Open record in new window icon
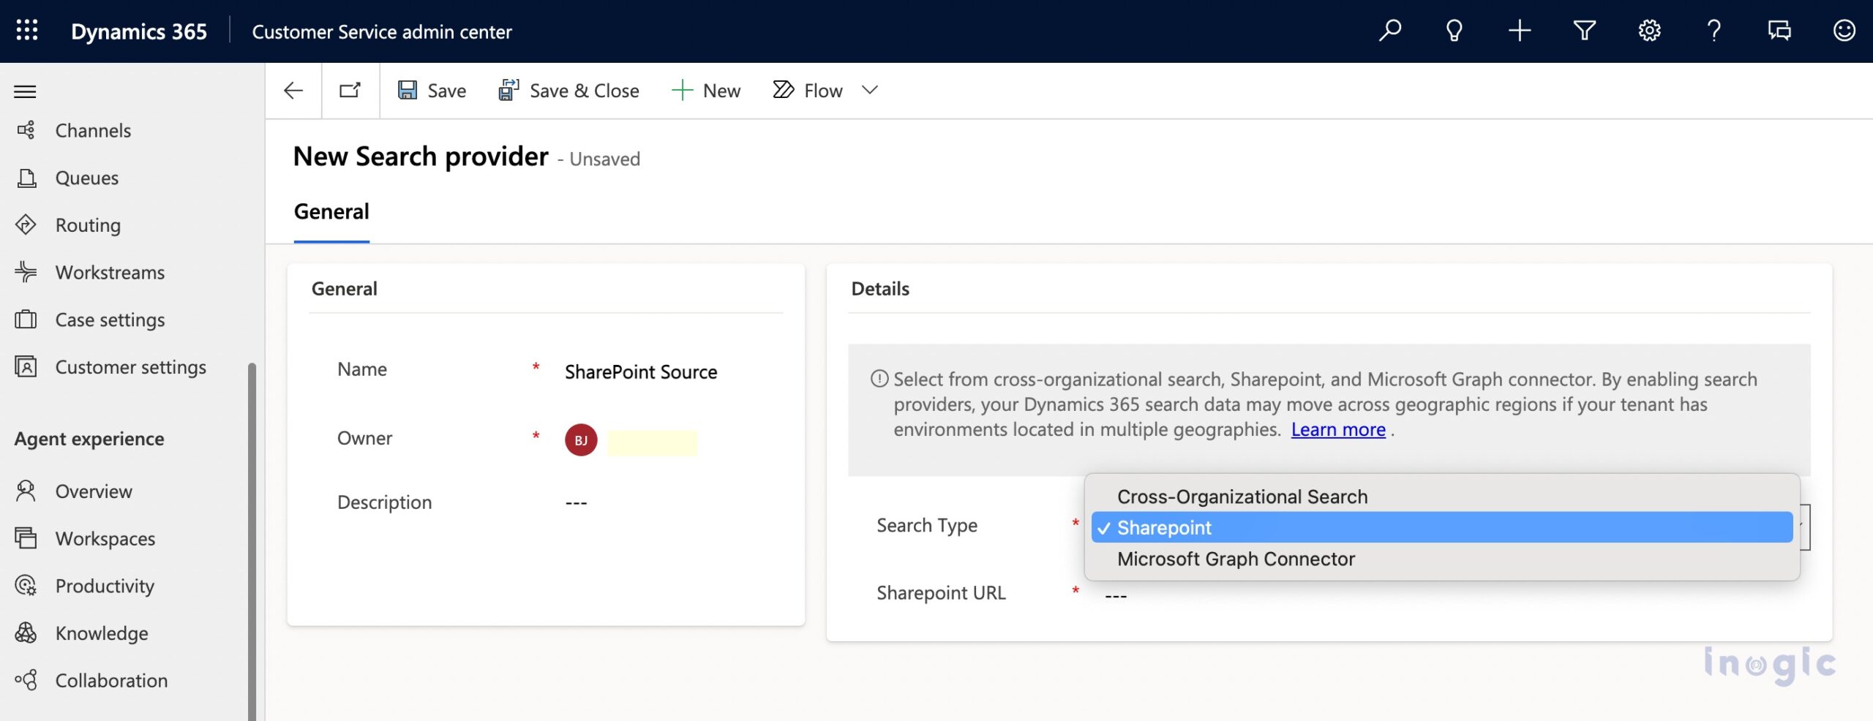The height and width of the screenshot is (721, 1873). (x=350, y=91)
